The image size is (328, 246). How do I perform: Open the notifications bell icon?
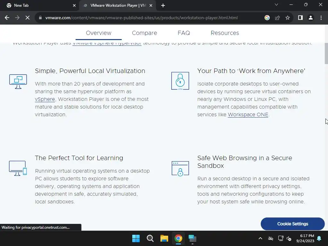coord(319,238)
